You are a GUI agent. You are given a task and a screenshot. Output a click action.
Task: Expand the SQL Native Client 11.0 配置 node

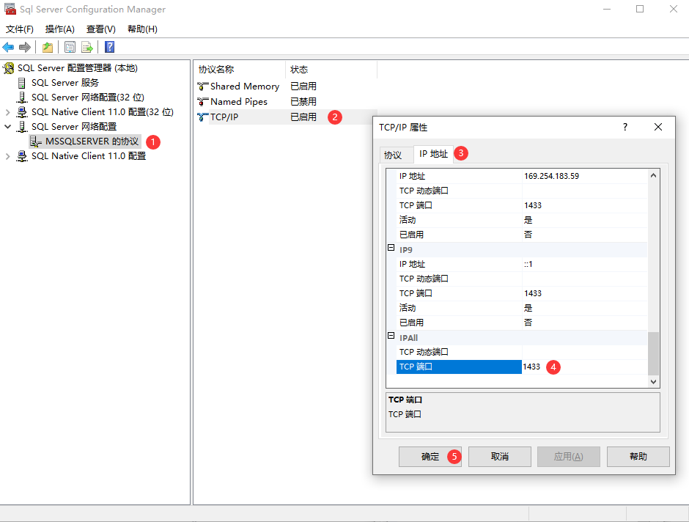pyautogui.click(x=7, y=155)
